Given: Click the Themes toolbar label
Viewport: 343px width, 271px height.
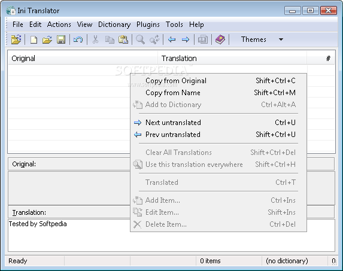Looking at the screenshot, I should pyautogui.click(x=254, y=39).
